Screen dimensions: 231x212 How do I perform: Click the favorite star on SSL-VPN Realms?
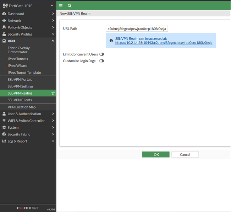click(53, 93)
